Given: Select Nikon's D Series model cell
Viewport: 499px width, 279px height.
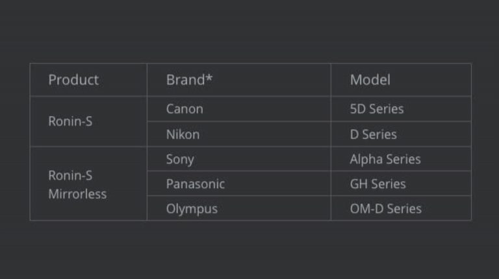Looking at the screenshot, I should pyautogui.click(x=373, y=134).
